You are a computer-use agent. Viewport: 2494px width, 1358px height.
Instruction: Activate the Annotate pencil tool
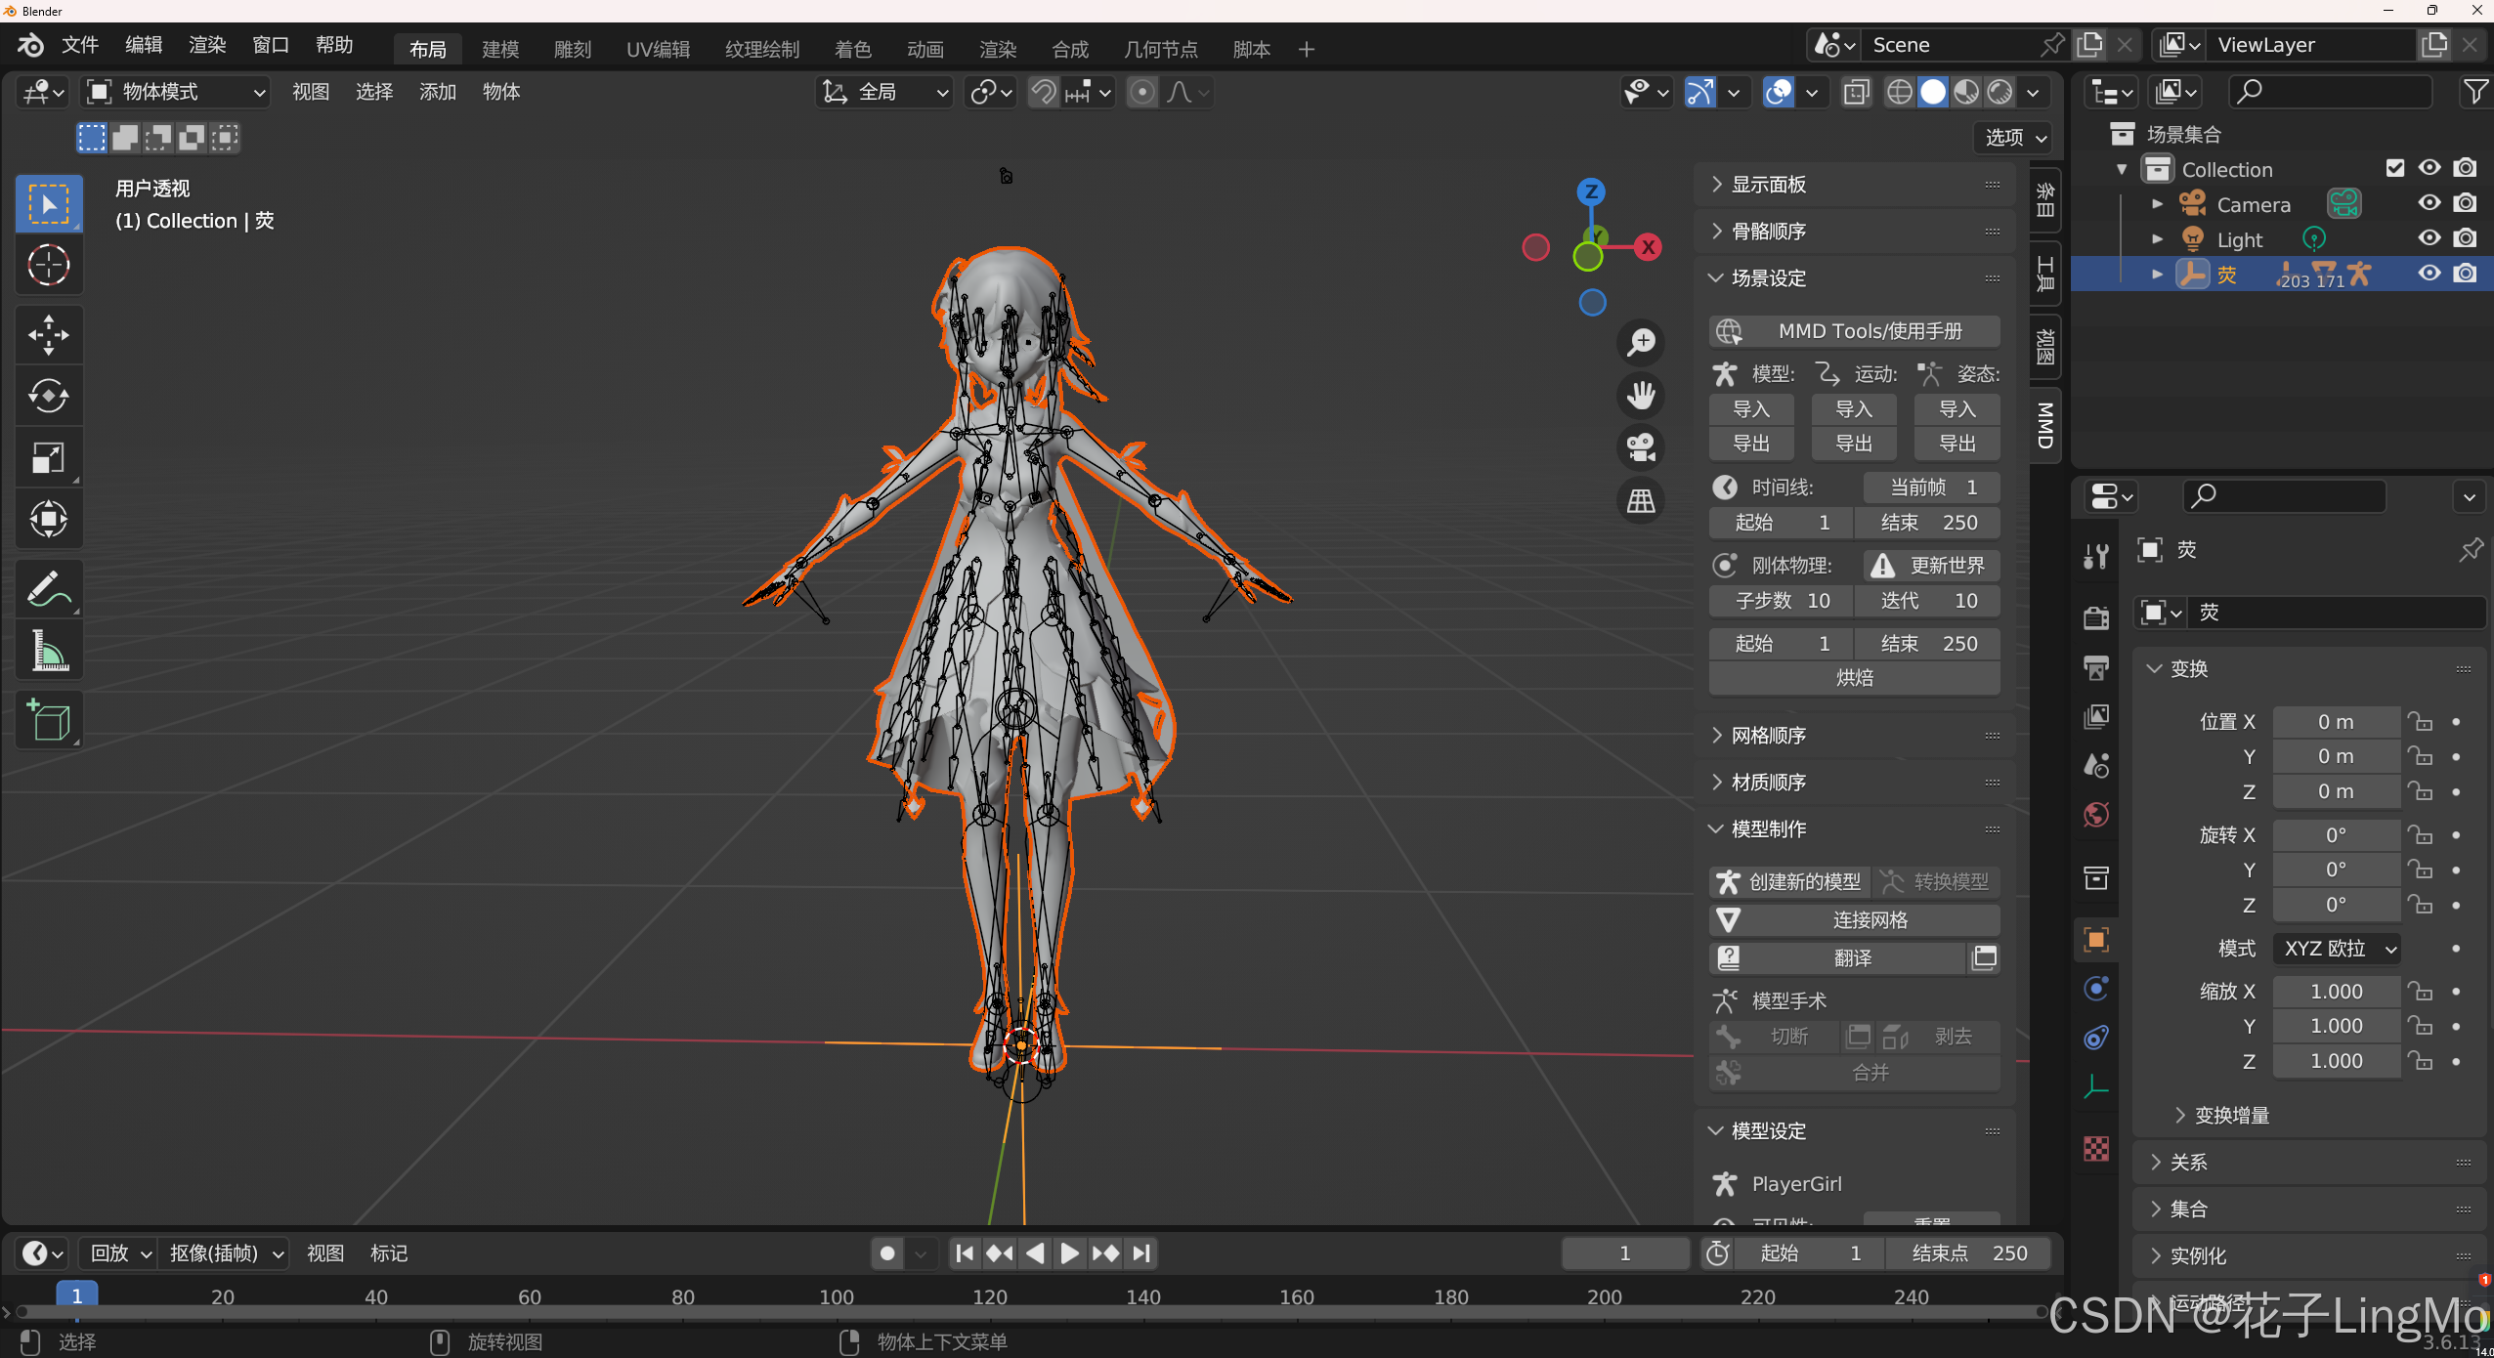coord(48,589)
